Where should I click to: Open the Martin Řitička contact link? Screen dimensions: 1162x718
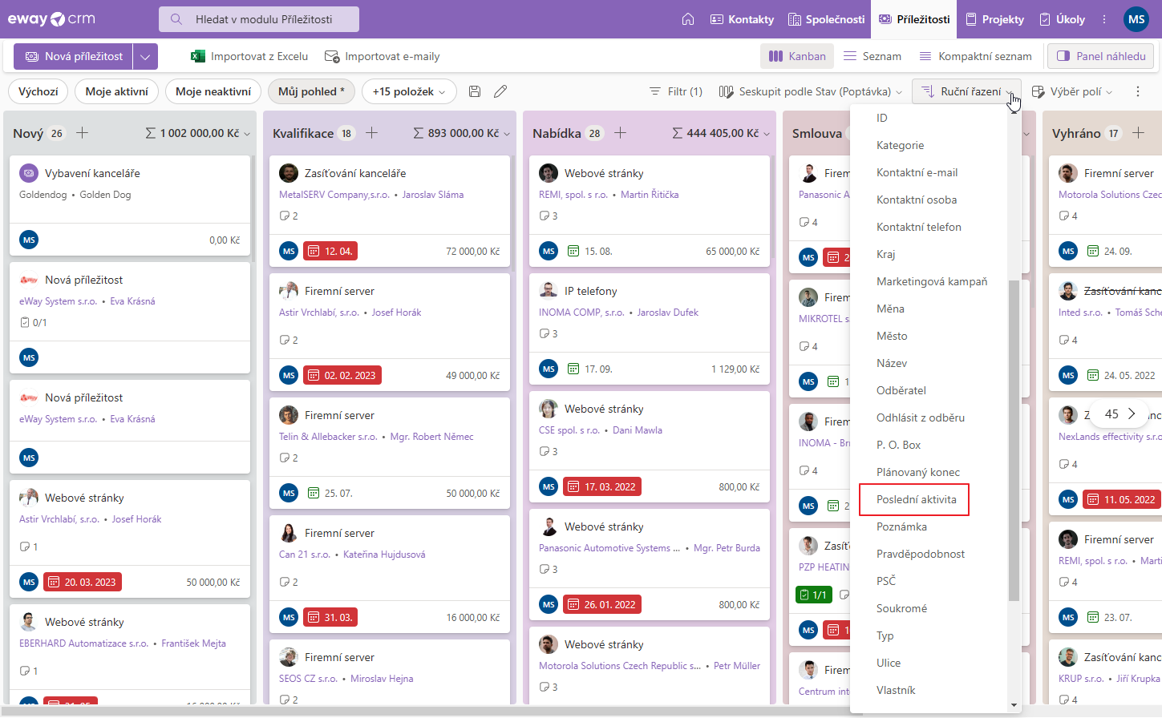click(650, 195)
